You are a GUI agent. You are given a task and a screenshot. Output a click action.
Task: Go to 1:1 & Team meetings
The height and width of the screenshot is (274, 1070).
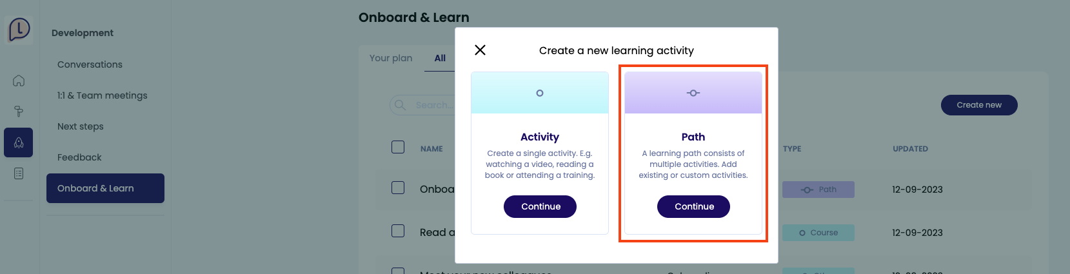tap(102, 95)
